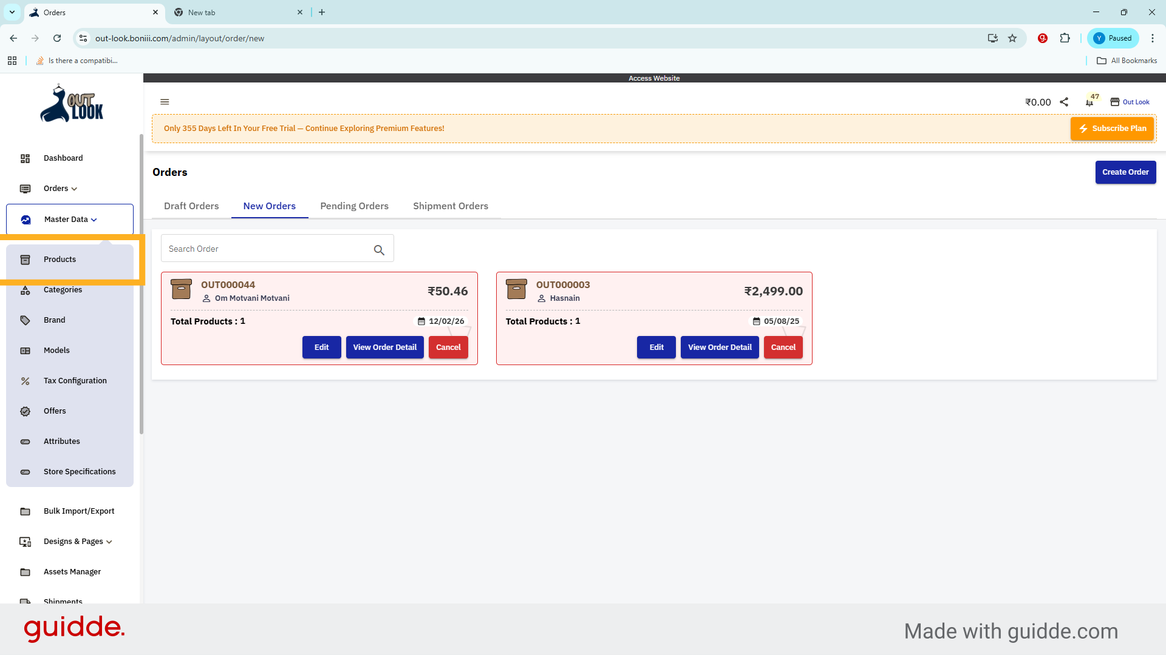Click Create Order button

point(1125,172)
